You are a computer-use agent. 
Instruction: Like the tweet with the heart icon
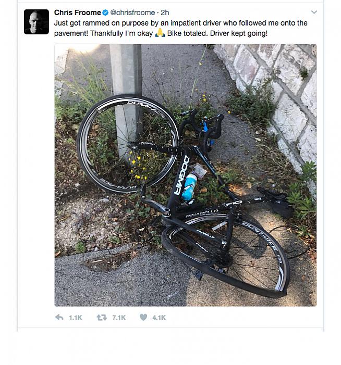[143, 317]
